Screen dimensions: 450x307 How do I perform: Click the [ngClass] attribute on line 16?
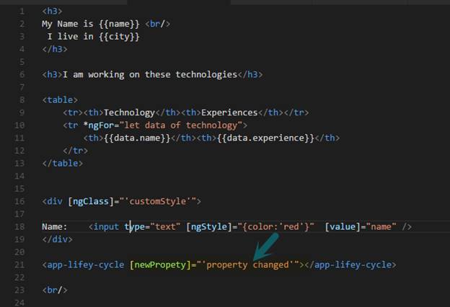tap(91, 201)
